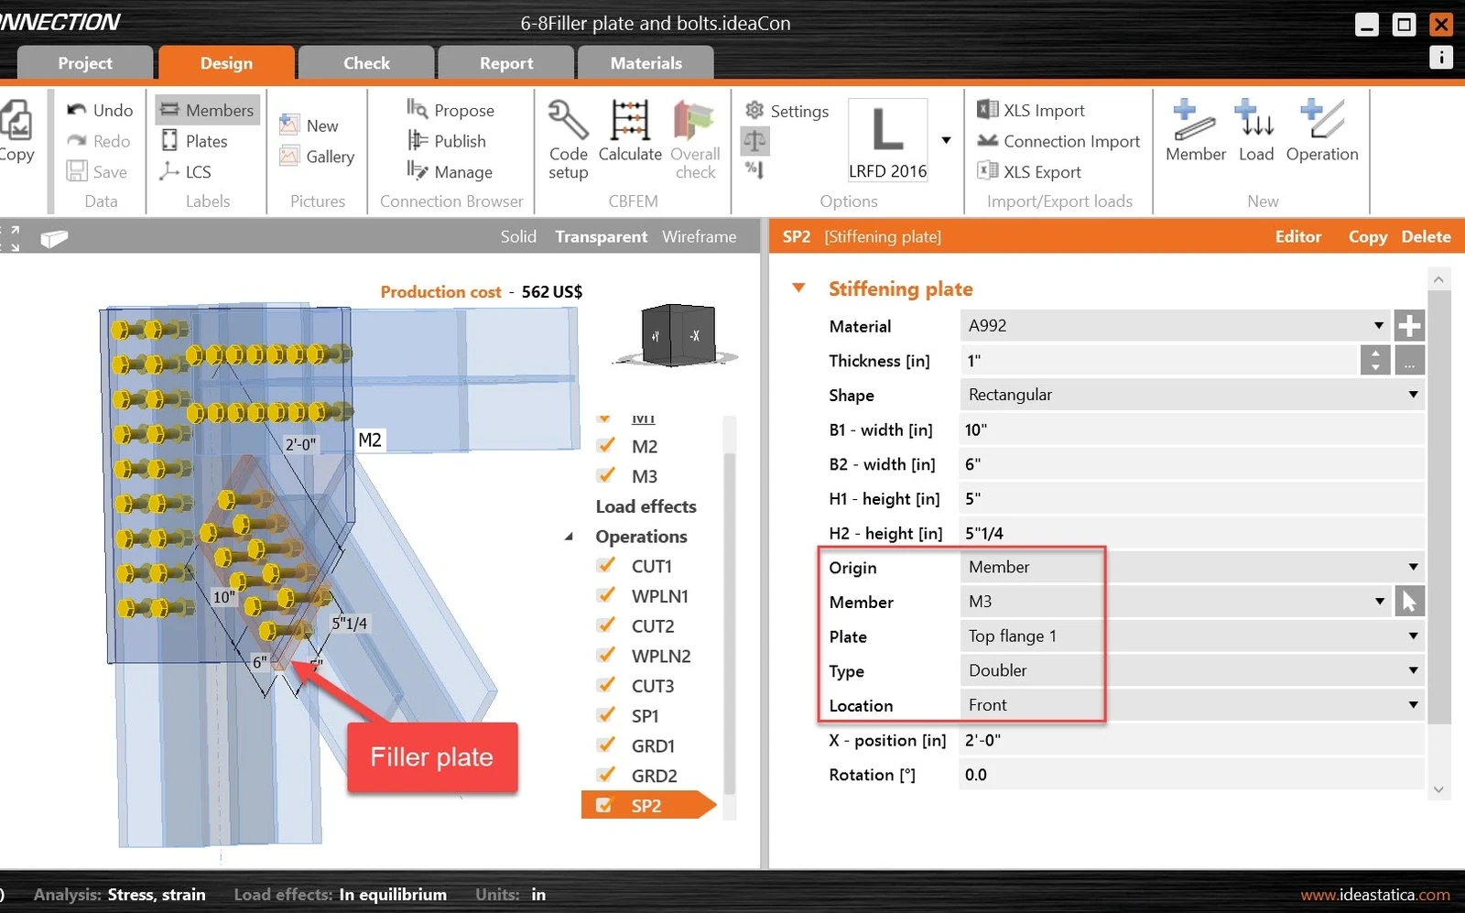Click the XLS Import icon

(x=987, y=110)
